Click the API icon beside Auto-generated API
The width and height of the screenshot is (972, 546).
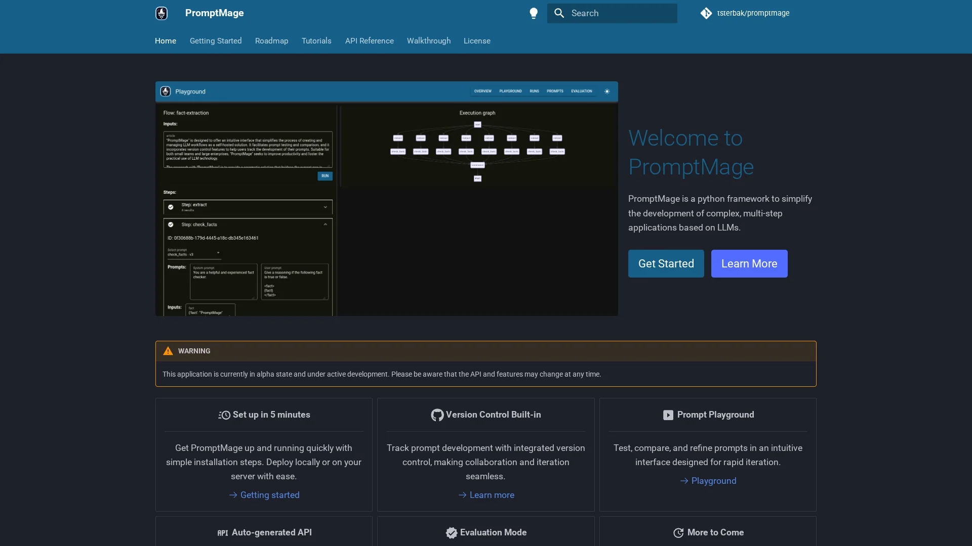point(223,533)
